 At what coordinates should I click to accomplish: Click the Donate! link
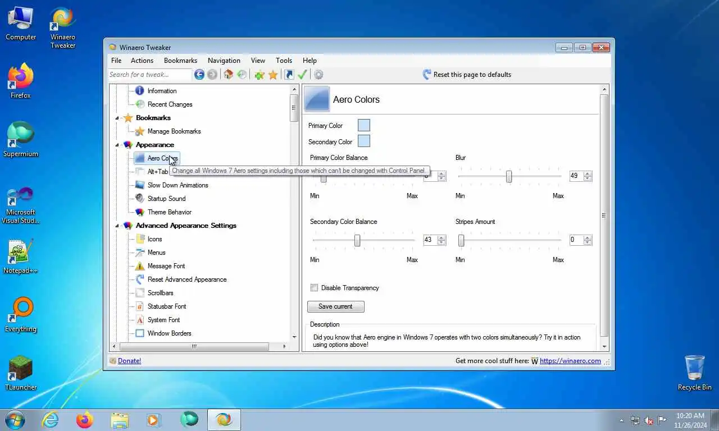pyautogui.click(x=129, y=361)
